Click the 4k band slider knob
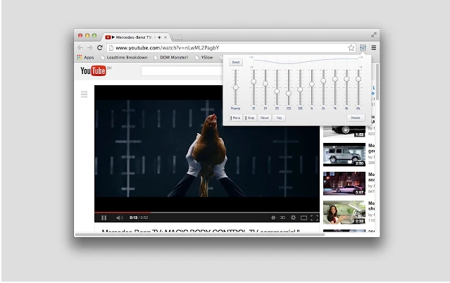This screenshot has width=450, height=283. click(335, 79)
